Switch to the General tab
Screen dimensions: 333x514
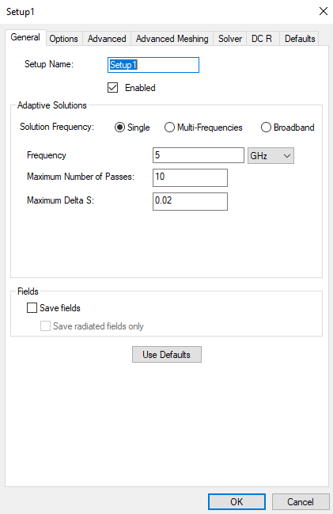pos(25,37)
